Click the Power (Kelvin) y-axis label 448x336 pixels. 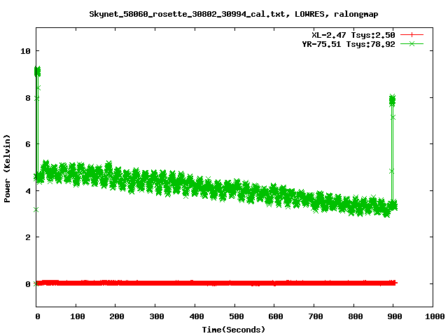[x=7, y=168]
